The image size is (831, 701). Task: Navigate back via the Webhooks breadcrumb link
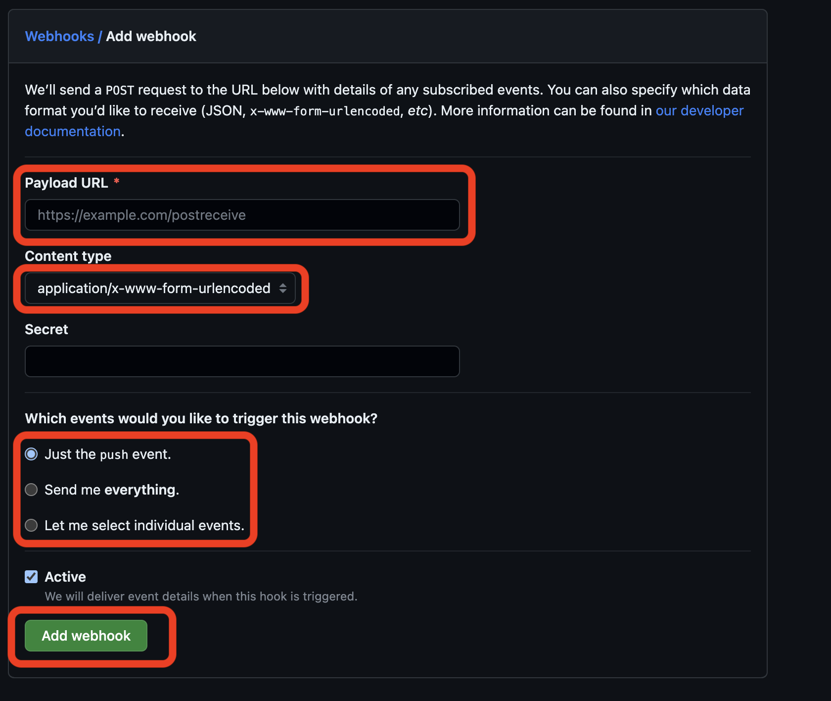[x=59, y=36]
